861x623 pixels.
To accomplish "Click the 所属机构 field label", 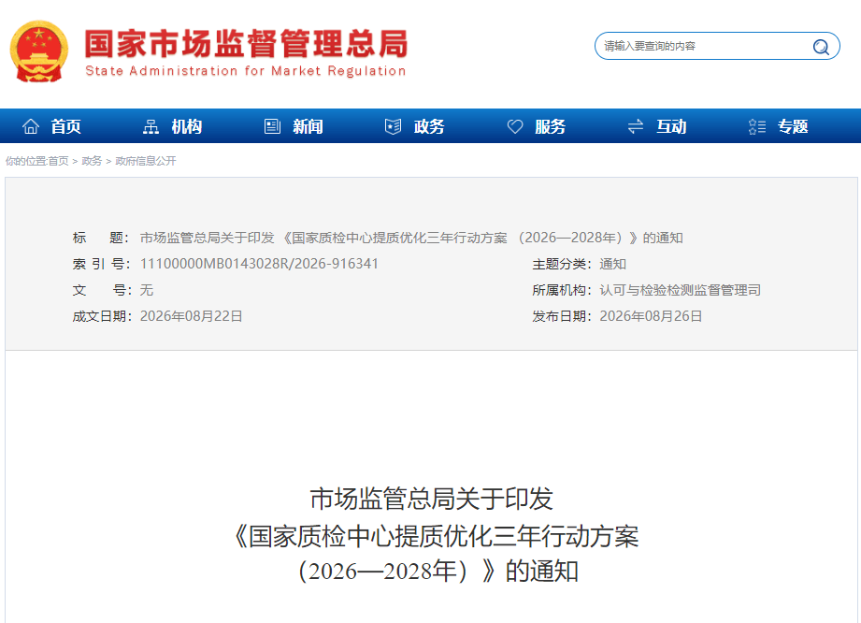I will point(562,290).
